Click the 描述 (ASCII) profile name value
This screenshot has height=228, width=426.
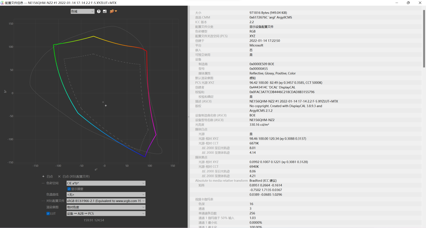pyautogui.click(x=294, y=101)
